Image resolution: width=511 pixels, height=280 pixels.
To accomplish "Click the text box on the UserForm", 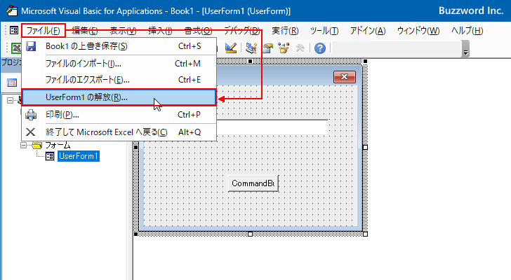I will tap(272, 127).
